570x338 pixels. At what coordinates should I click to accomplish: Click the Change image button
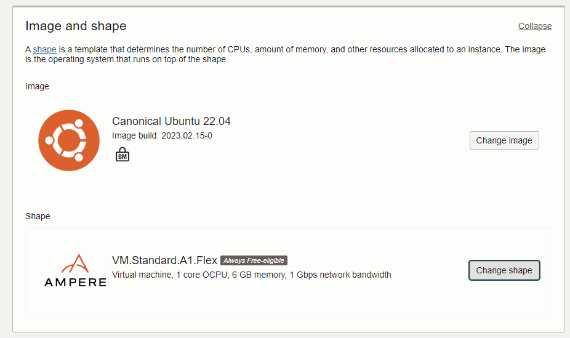pyautogui.click(x=504, y=140)
